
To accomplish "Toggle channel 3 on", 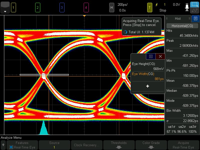I will 62,7.
